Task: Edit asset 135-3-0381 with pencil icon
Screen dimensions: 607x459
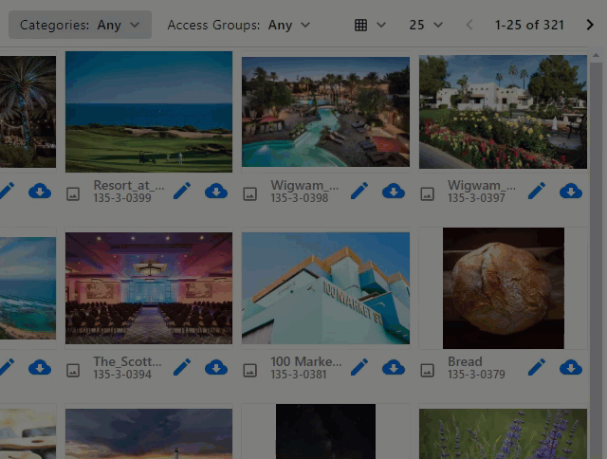Action: (359, 367)
